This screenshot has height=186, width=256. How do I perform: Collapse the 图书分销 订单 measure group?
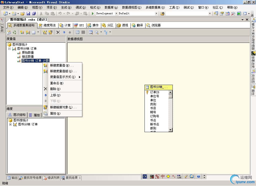pos(9,49)
